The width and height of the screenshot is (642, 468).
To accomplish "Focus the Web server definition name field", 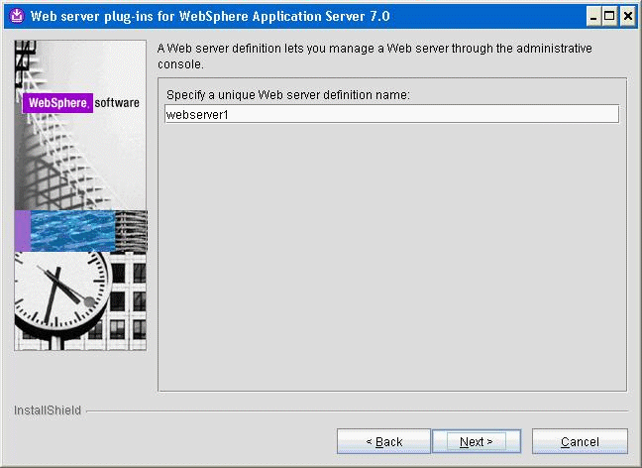I will (391, 114).
